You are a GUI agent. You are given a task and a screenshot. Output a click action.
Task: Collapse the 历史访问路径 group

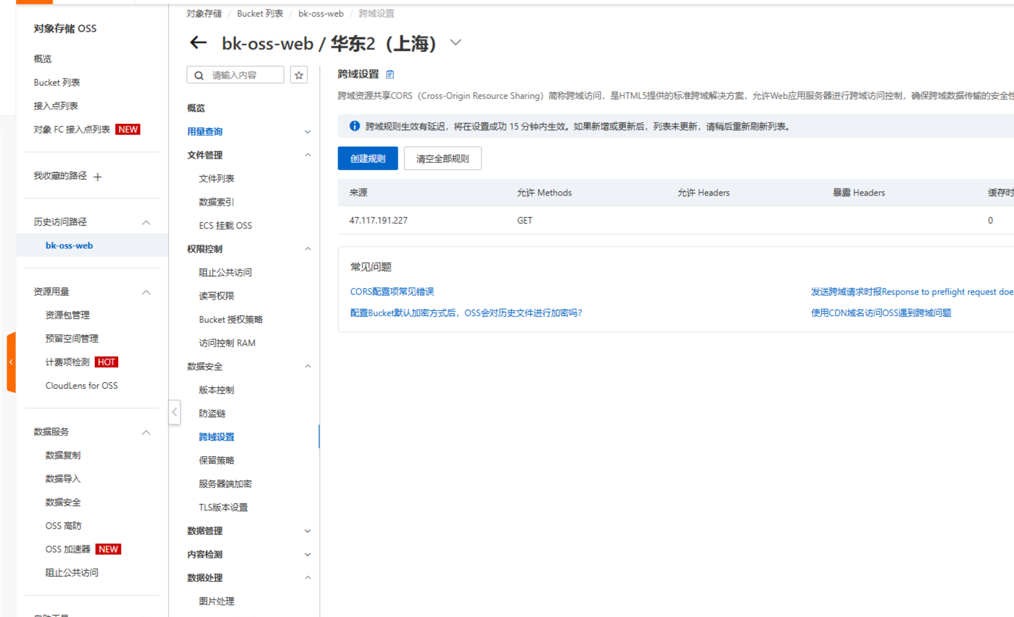(146, 222)
